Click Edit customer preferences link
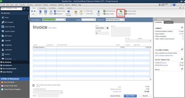Screen dimensions: 185x98 [x=164, y=56]
